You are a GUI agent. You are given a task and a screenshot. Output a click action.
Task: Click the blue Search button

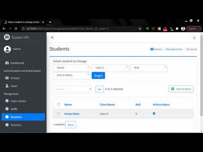(98, 76)
